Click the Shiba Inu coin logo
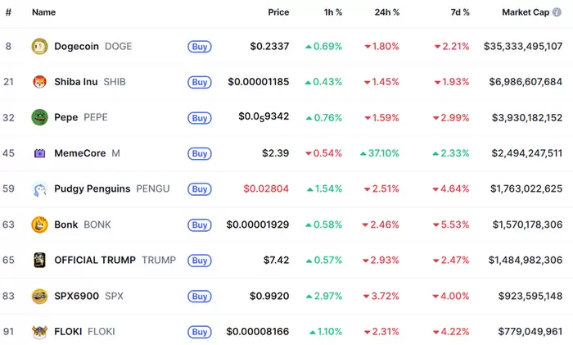 click(39, 82)
